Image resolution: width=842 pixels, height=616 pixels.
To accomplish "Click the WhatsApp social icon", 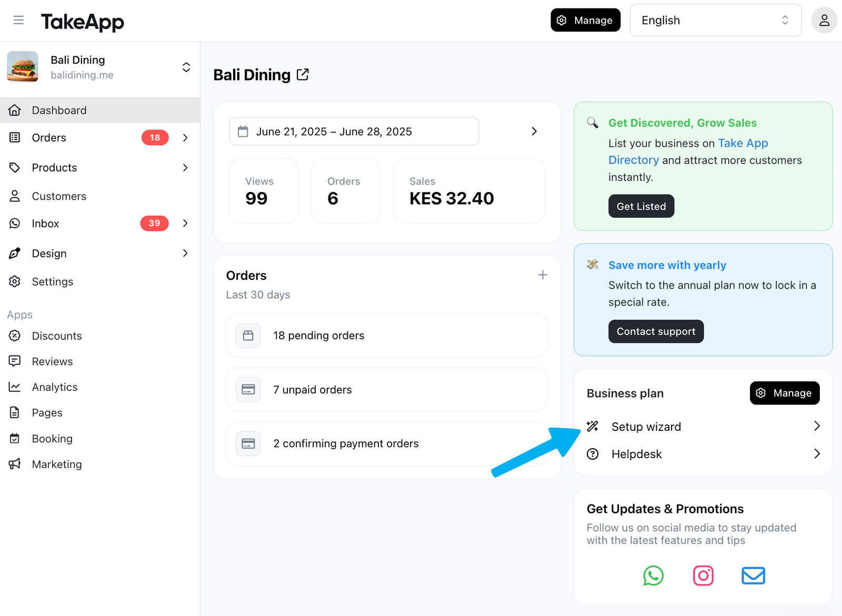I will tap(653, 575).
